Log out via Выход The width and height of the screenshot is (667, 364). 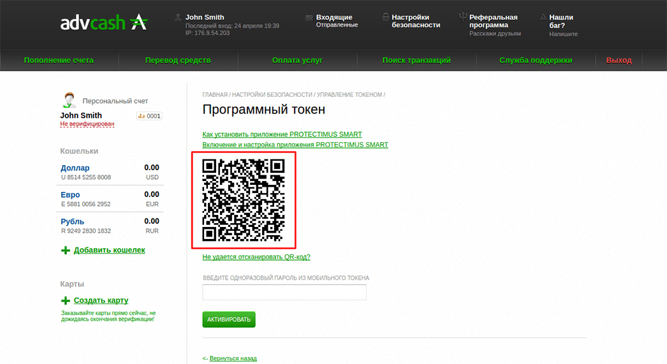[619, 61]
